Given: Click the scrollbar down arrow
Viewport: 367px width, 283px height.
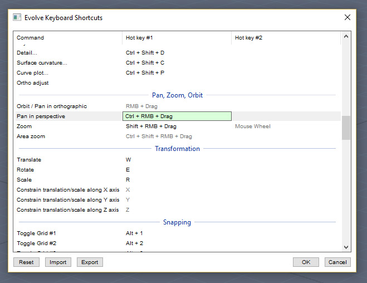Looking at the screenshot, I should (346, 247).
